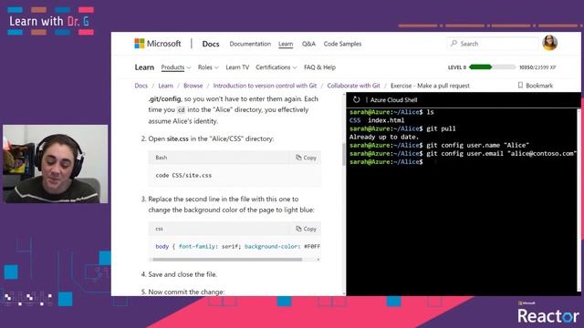The image size is (584, 328).
Task: Go to Browse in the breadcrumb
Action: [193, 86]
